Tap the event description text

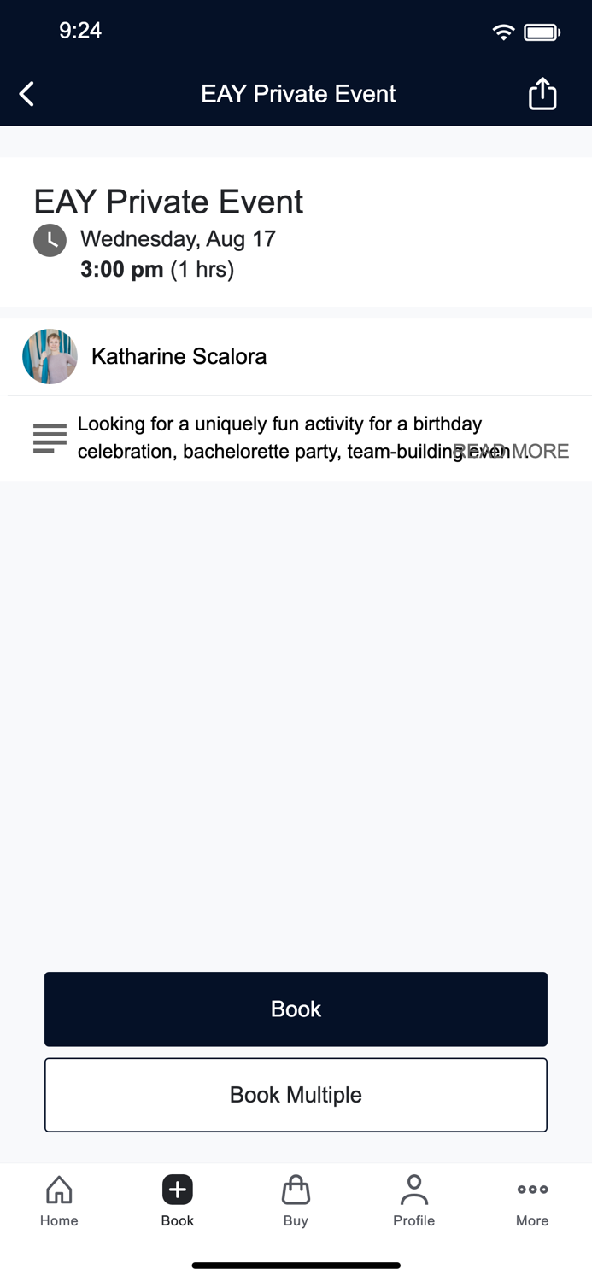(x=265, y=437)
